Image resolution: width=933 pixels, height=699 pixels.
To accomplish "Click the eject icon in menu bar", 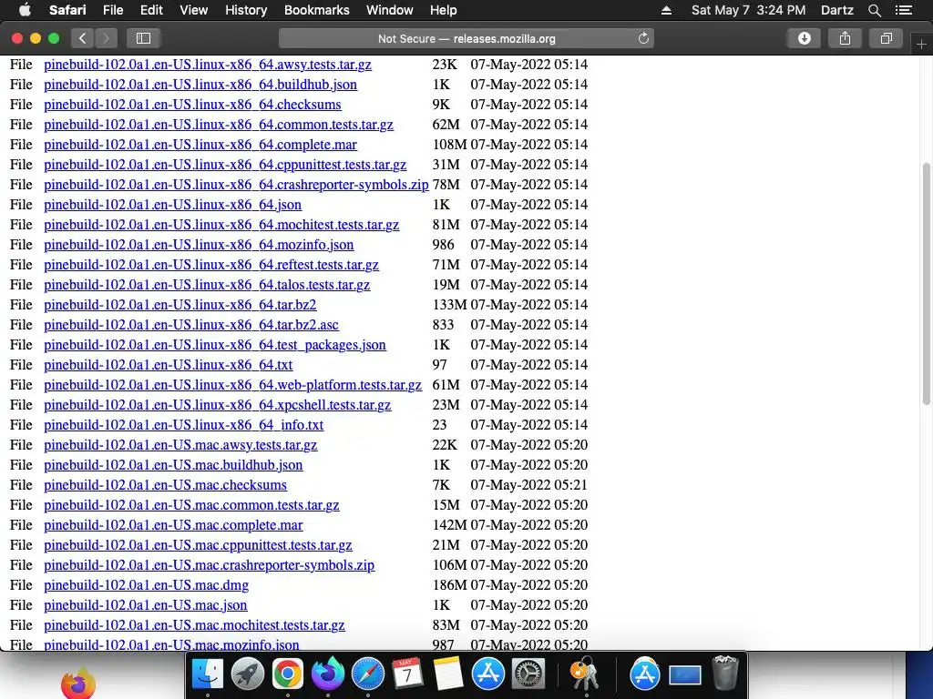I will tap(666, 10).
